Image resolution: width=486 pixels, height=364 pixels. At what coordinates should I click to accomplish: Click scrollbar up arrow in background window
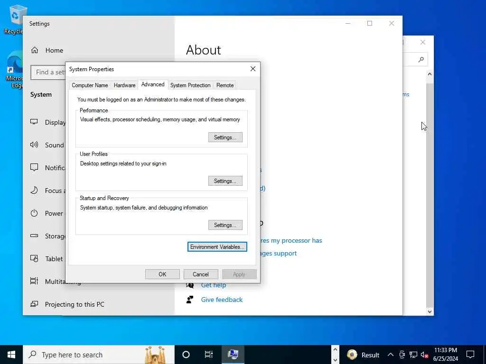click(430, 74)
